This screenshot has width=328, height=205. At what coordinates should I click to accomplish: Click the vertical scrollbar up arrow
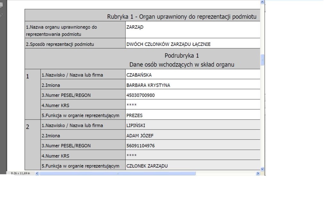[x=263, y=2]
